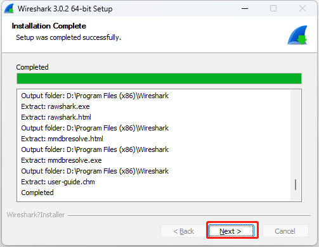Click the Wireshark fin icon in title bar
The image size is (319, 247).
9,9
